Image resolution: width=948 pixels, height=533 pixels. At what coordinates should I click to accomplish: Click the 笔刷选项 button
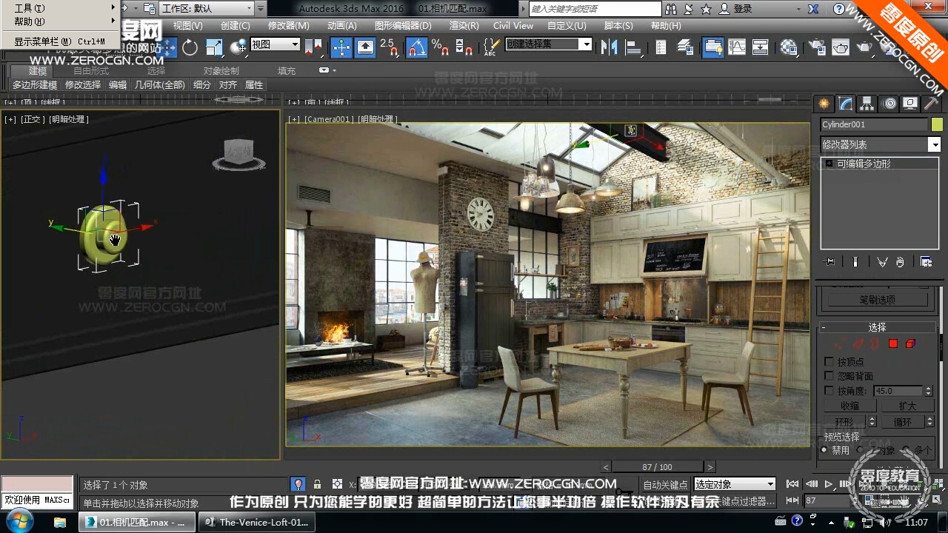[878, 300]
